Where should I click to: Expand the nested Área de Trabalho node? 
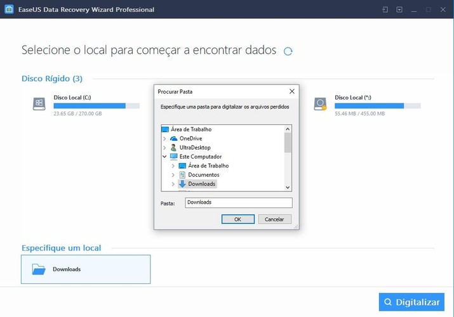pyautogui.click(x=173, y=166)
